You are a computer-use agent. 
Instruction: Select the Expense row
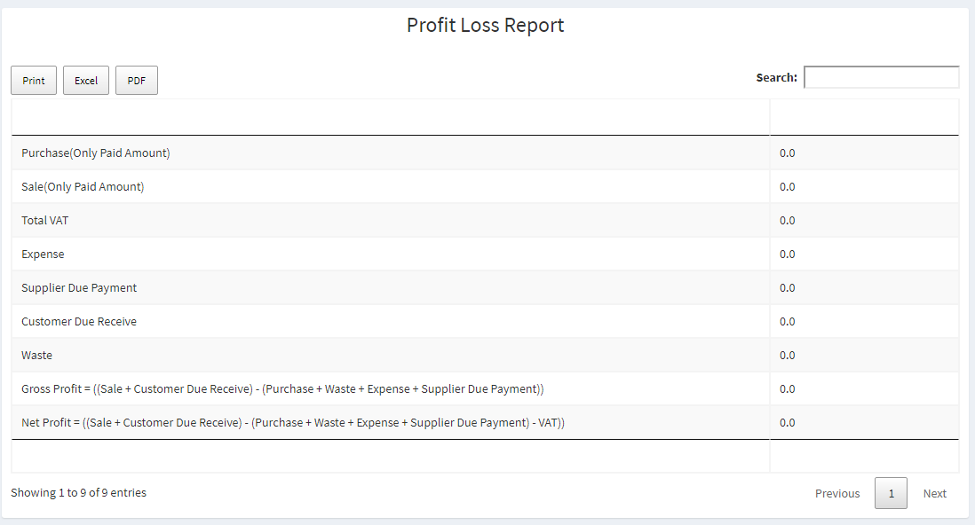click(x=485, y=255)
